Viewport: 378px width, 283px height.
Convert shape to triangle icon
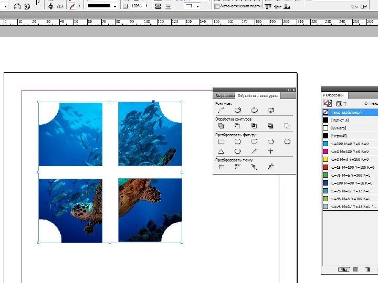coord(221,151)
